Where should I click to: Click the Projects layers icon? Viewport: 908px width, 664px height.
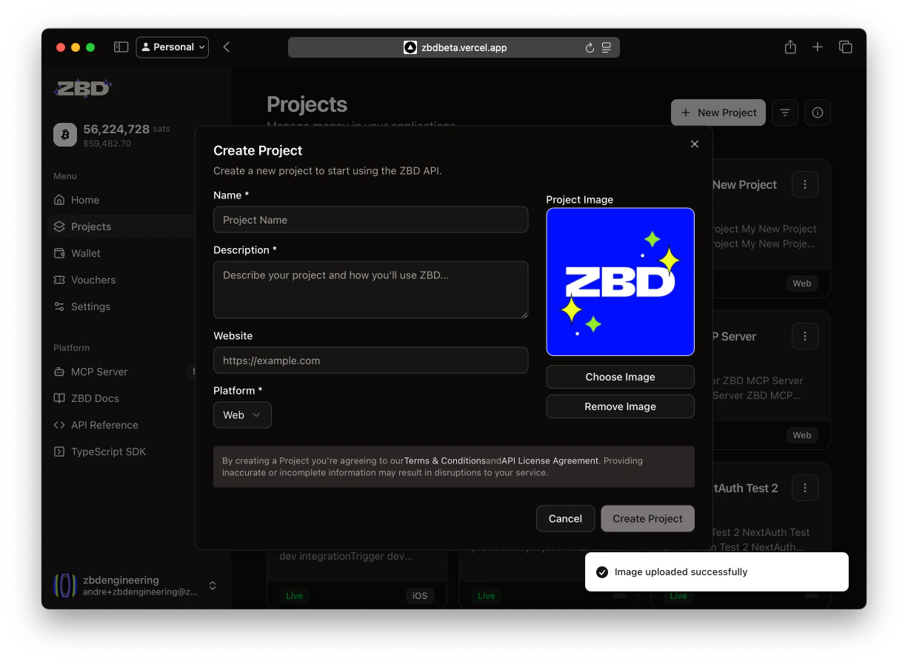tap(59, 227)
